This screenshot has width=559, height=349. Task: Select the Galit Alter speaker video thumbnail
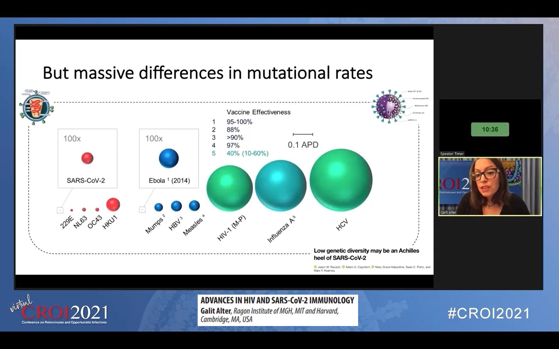(x=490, y=186)
